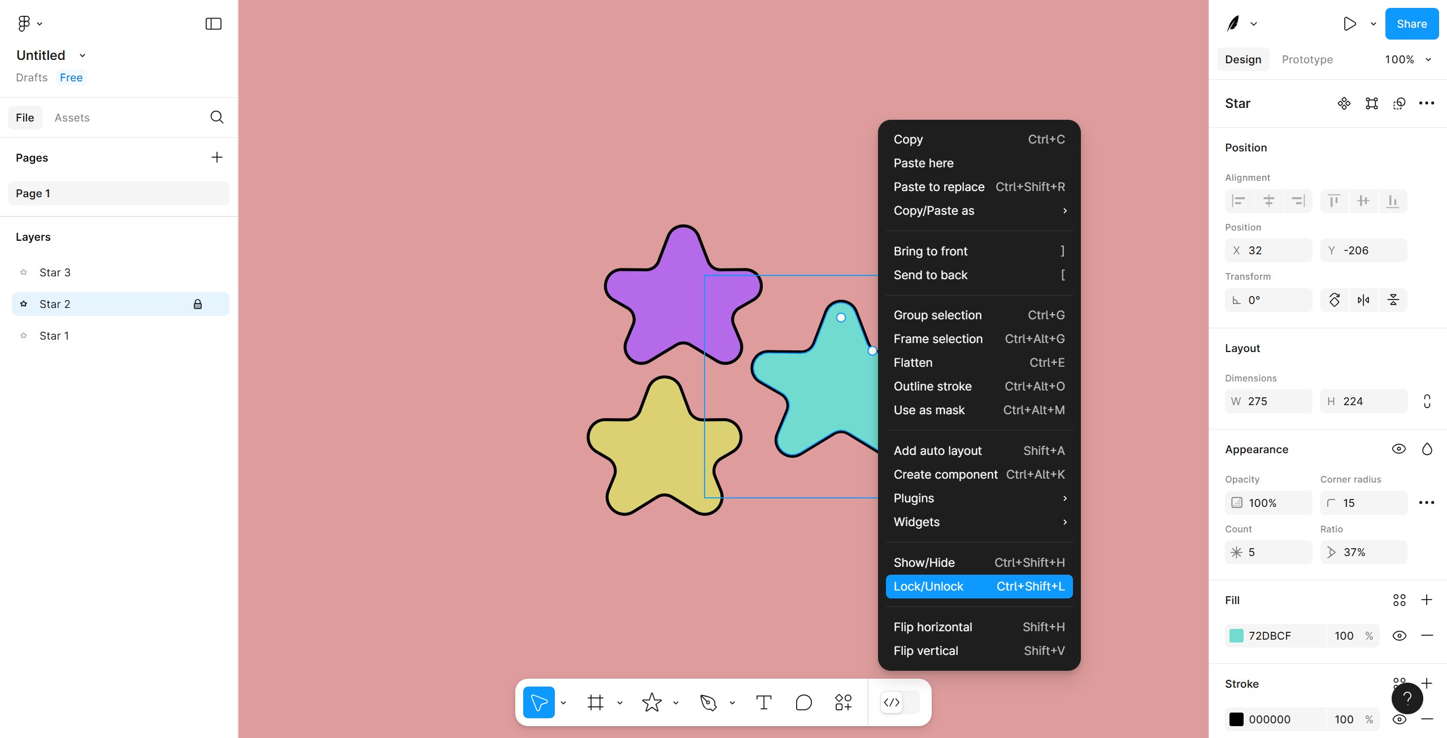Select the Comment tool
Viewport: 1447px width, 738px height.
click(803, 702)
